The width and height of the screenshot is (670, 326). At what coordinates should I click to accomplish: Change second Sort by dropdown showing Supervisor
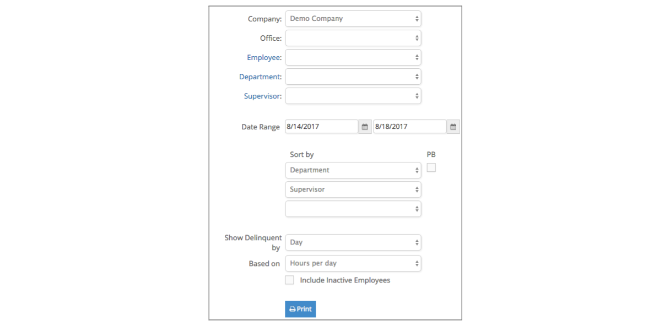[353, 189]
